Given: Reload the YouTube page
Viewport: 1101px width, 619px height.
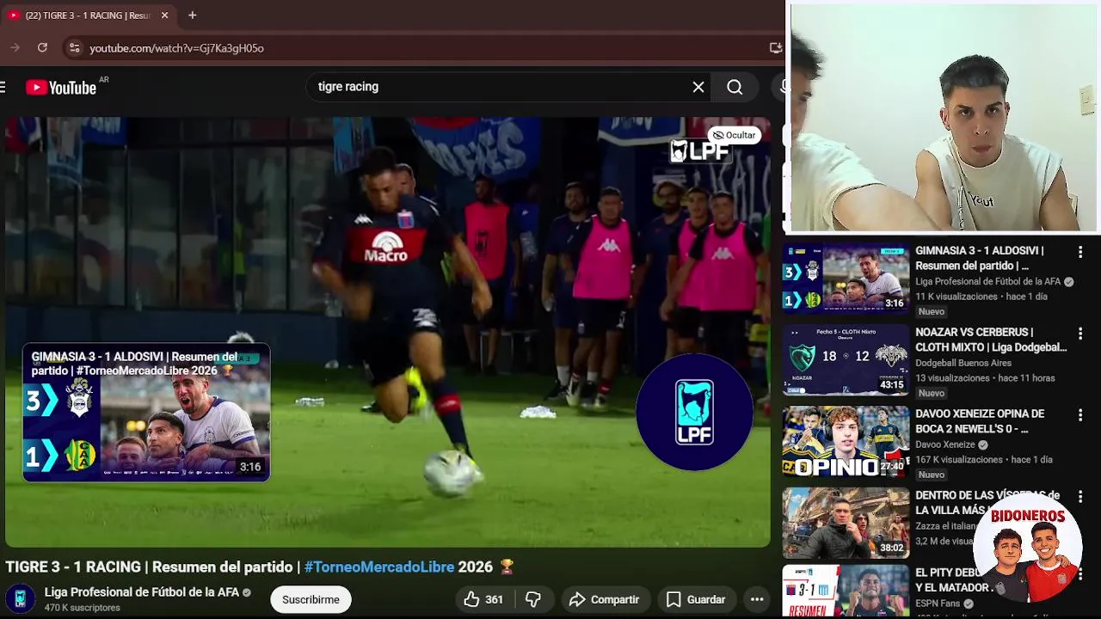Looking at the screenshot, I should point(42,48).
